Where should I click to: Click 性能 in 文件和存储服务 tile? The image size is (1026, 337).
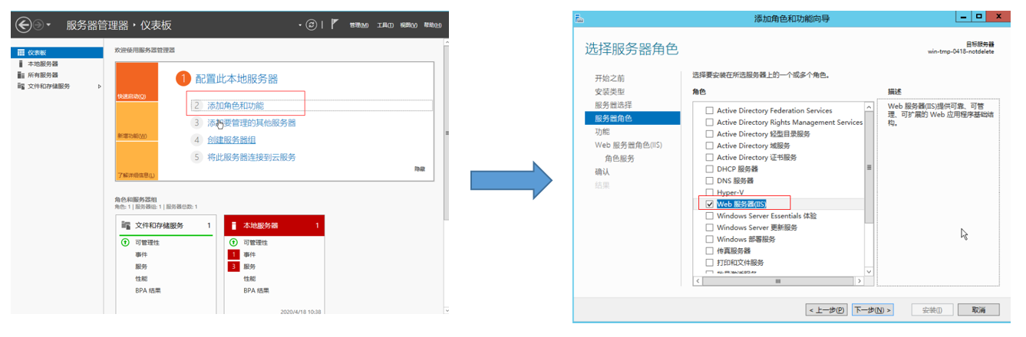[142, 279]
